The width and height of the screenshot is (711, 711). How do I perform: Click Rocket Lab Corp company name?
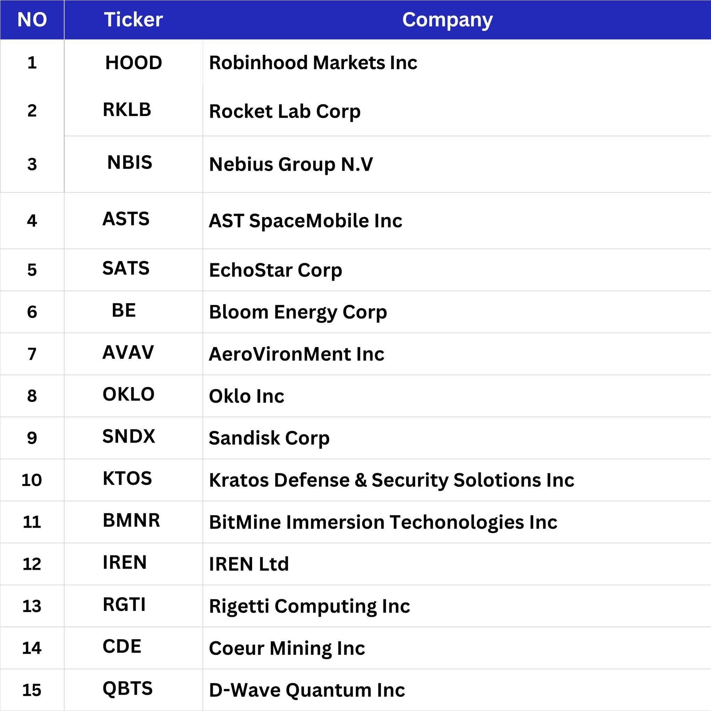click(284, 111)
